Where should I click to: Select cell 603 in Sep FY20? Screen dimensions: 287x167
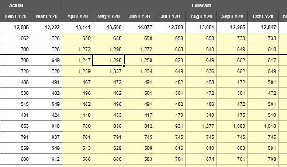232,148
